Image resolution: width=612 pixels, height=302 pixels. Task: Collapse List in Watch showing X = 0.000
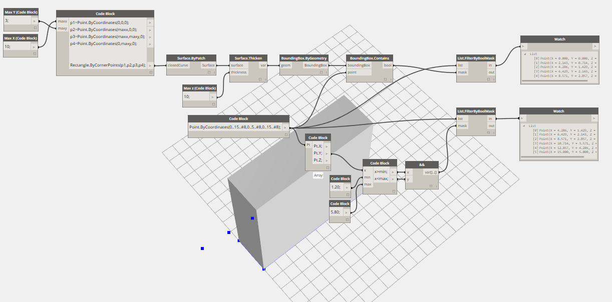pyautogui.click(x=525, y=54)
